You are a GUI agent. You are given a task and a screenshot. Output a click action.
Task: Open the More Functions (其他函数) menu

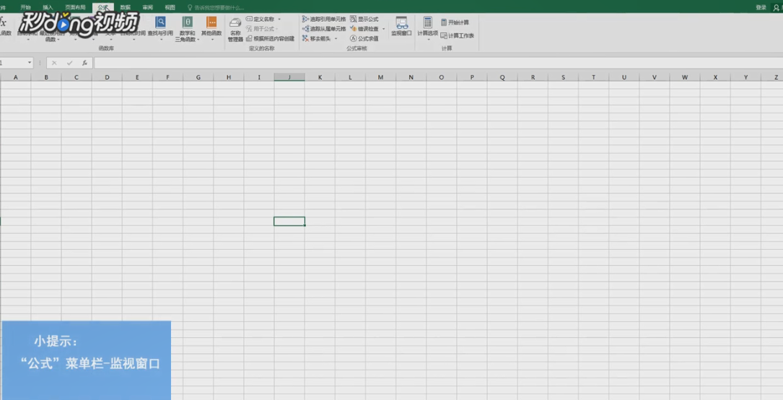[211, 28]
